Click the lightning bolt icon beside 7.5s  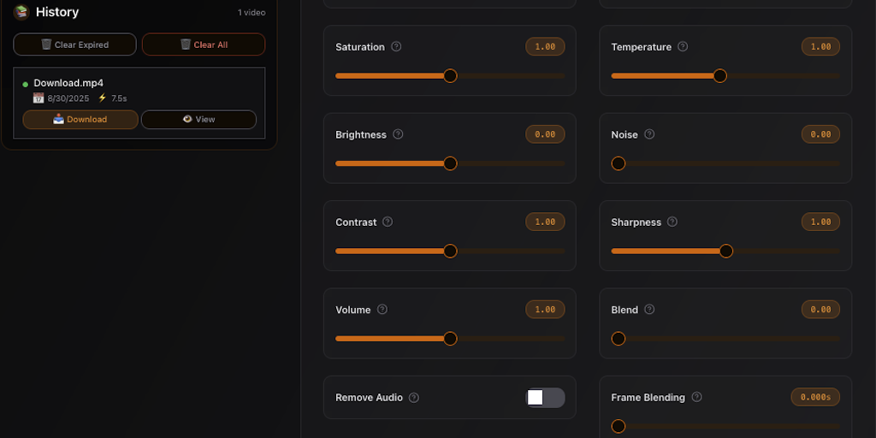point(103,98)
